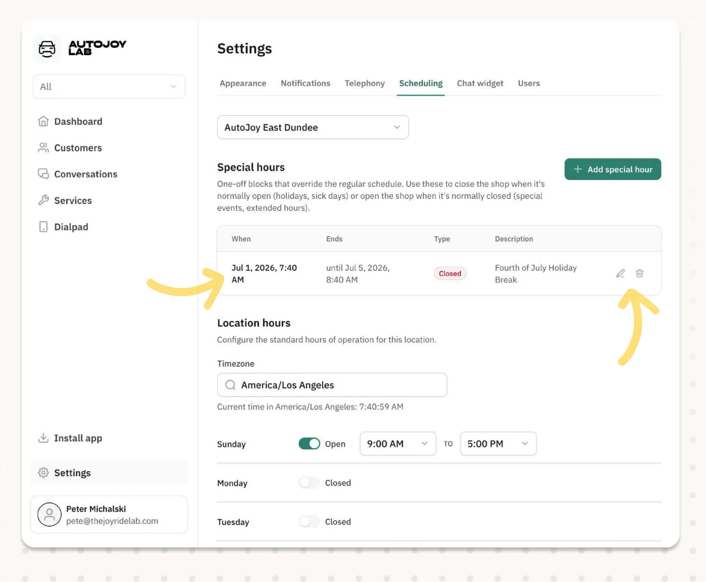Open the Dialpad phone icon
This screenshot has width=706, height=582.
[x=43, y=227]
